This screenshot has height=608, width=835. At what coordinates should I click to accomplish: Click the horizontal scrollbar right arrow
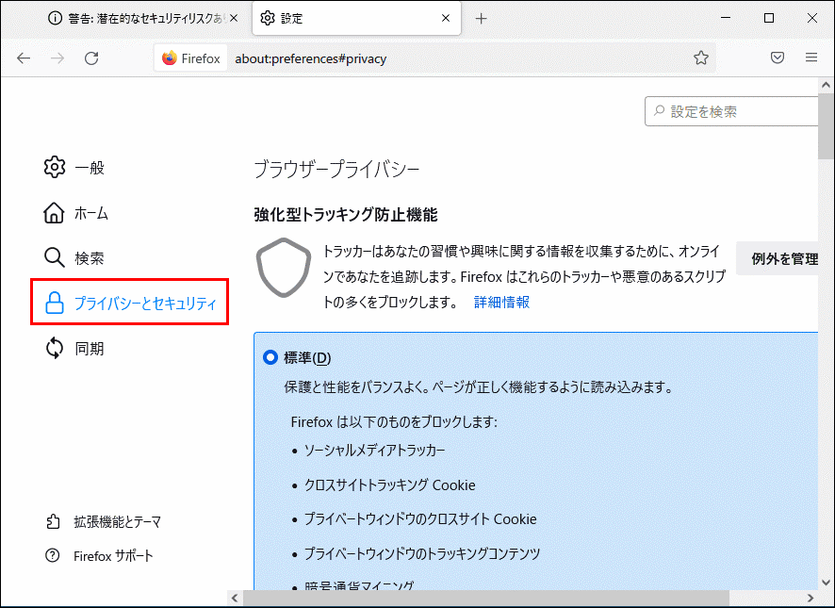tap(810, 599)
